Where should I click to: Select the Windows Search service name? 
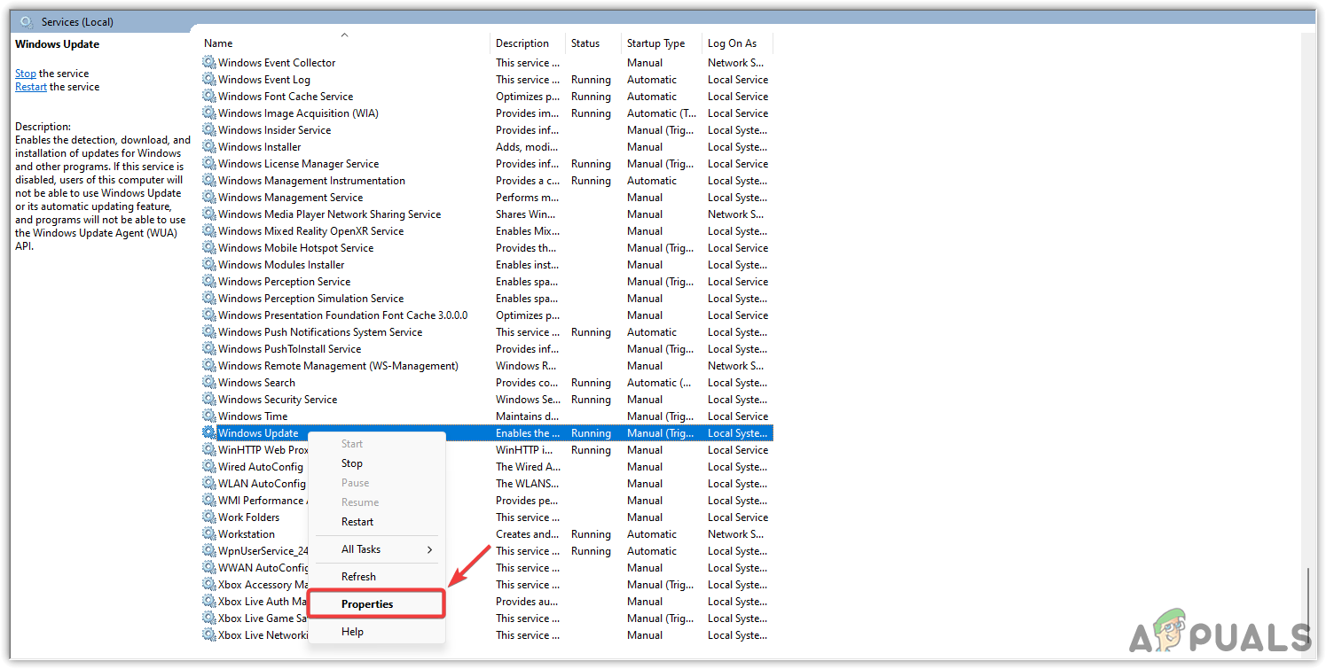click(x=256, y=383)
